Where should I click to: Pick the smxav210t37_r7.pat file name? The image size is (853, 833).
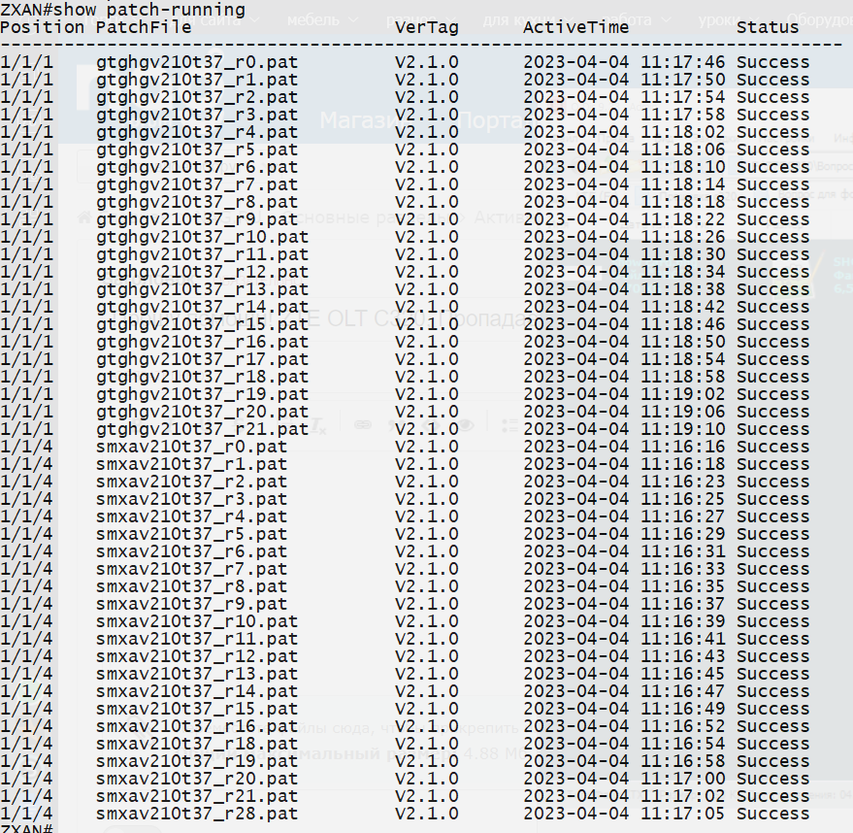coord(191,569)
